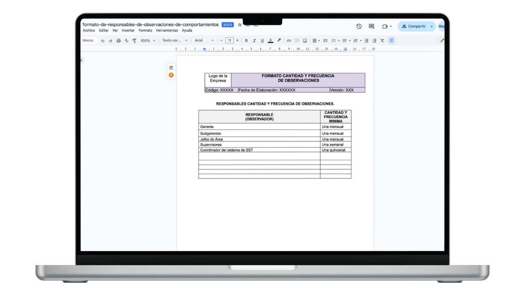Start a video call from the docs toolbar

click(x=385, y=26)
